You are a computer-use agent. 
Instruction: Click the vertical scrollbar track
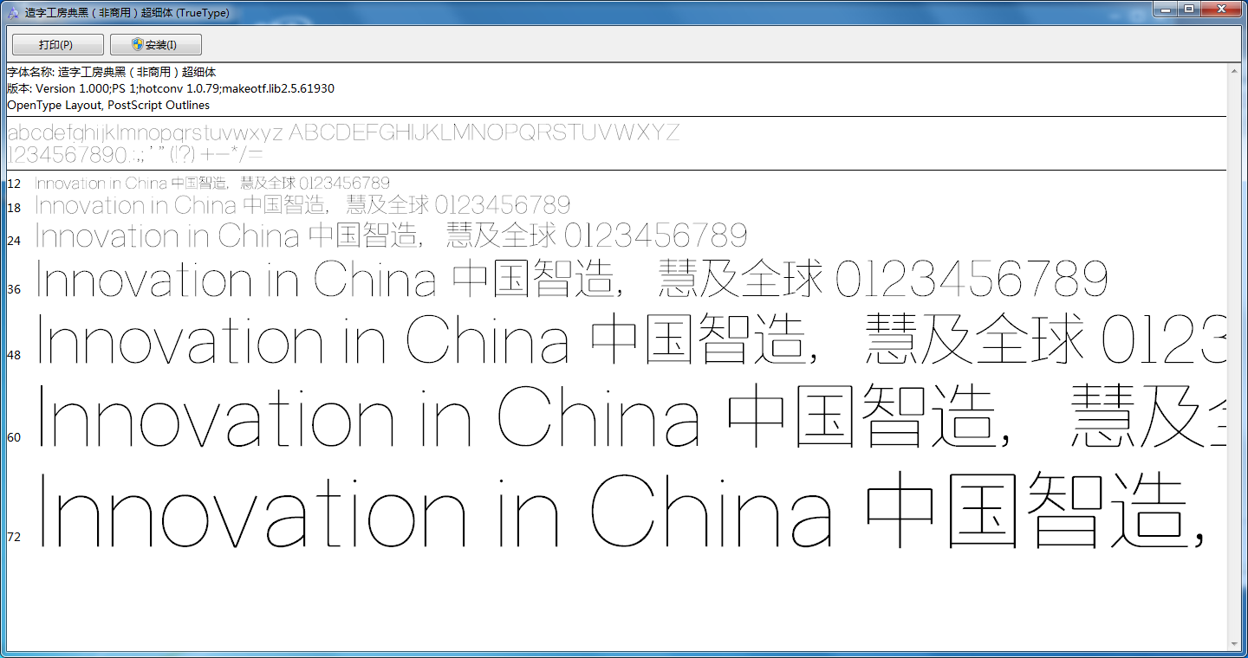(1234, 357)
